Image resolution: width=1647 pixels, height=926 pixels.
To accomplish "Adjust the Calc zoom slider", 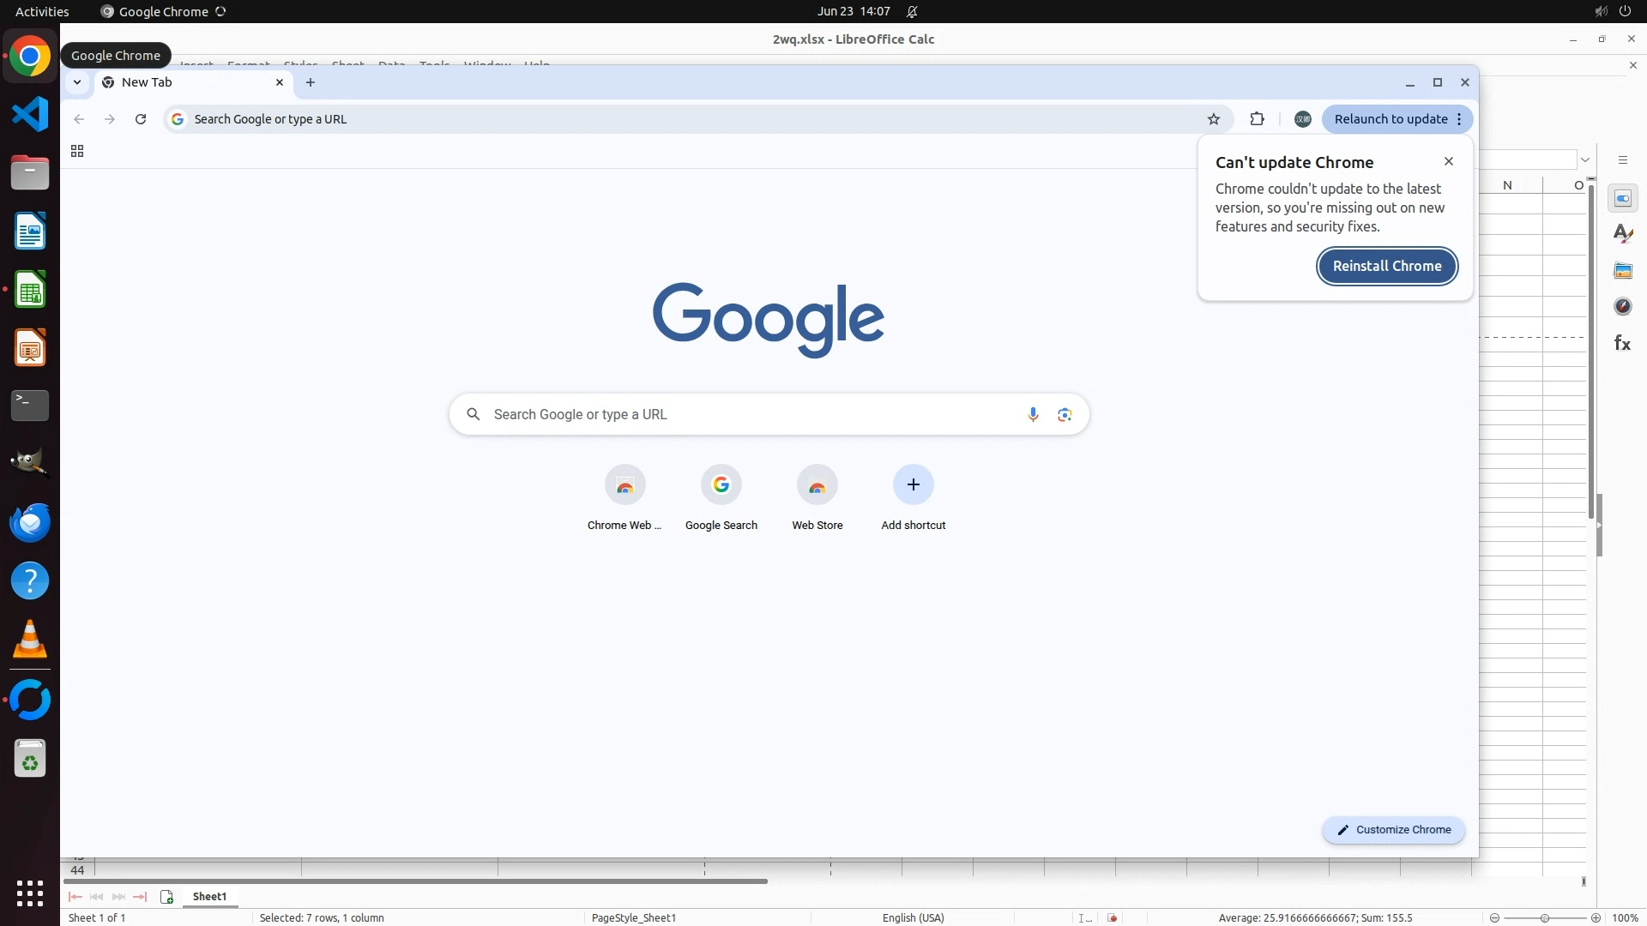I will pyautogui.click(x=1544, y=918).
